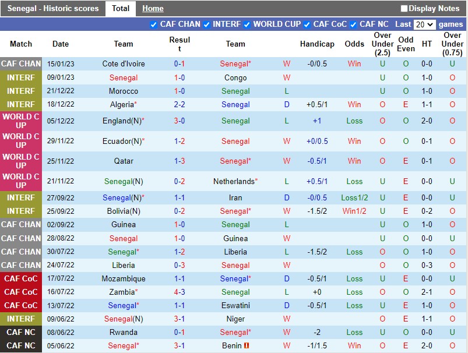468x353 pixels.
Task: Click the red card icon beside Benin
Action: click(247, 345)
